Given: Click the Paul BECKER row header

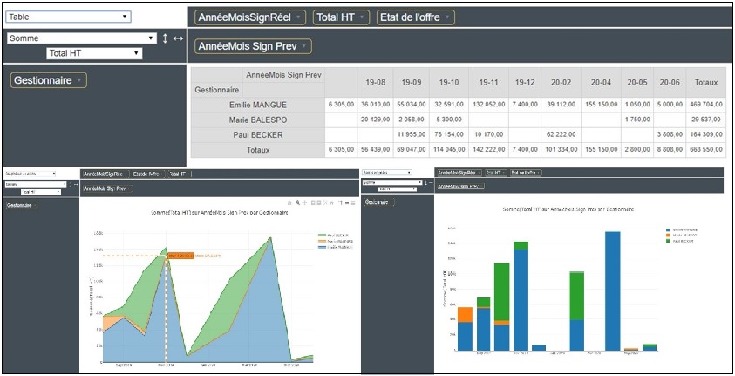Looking at the screenshot, I should coord(257,134).
